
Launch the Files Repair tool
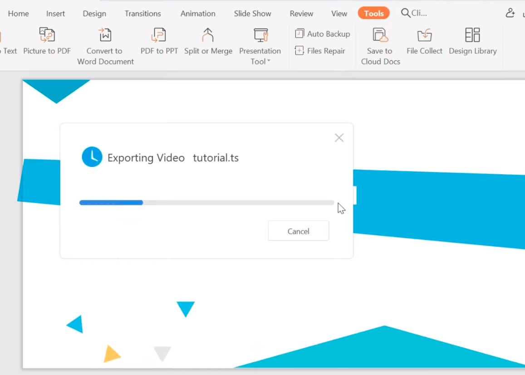click(x=320, y=51)
